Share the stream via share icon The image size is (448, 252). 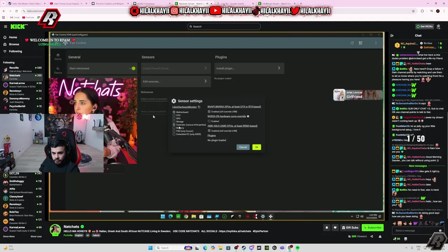click(x=372, y=236)
